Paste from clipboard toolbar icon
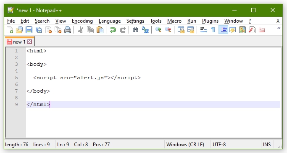Screen dimensions: 287x153 [100, 30]
